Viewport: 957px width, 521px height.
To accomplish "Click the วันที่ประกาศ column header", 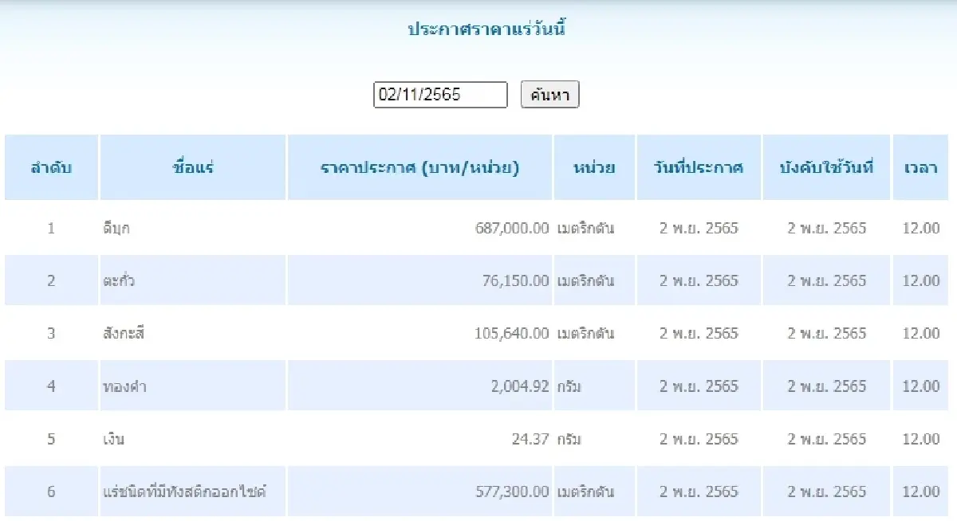I will 699,167.
